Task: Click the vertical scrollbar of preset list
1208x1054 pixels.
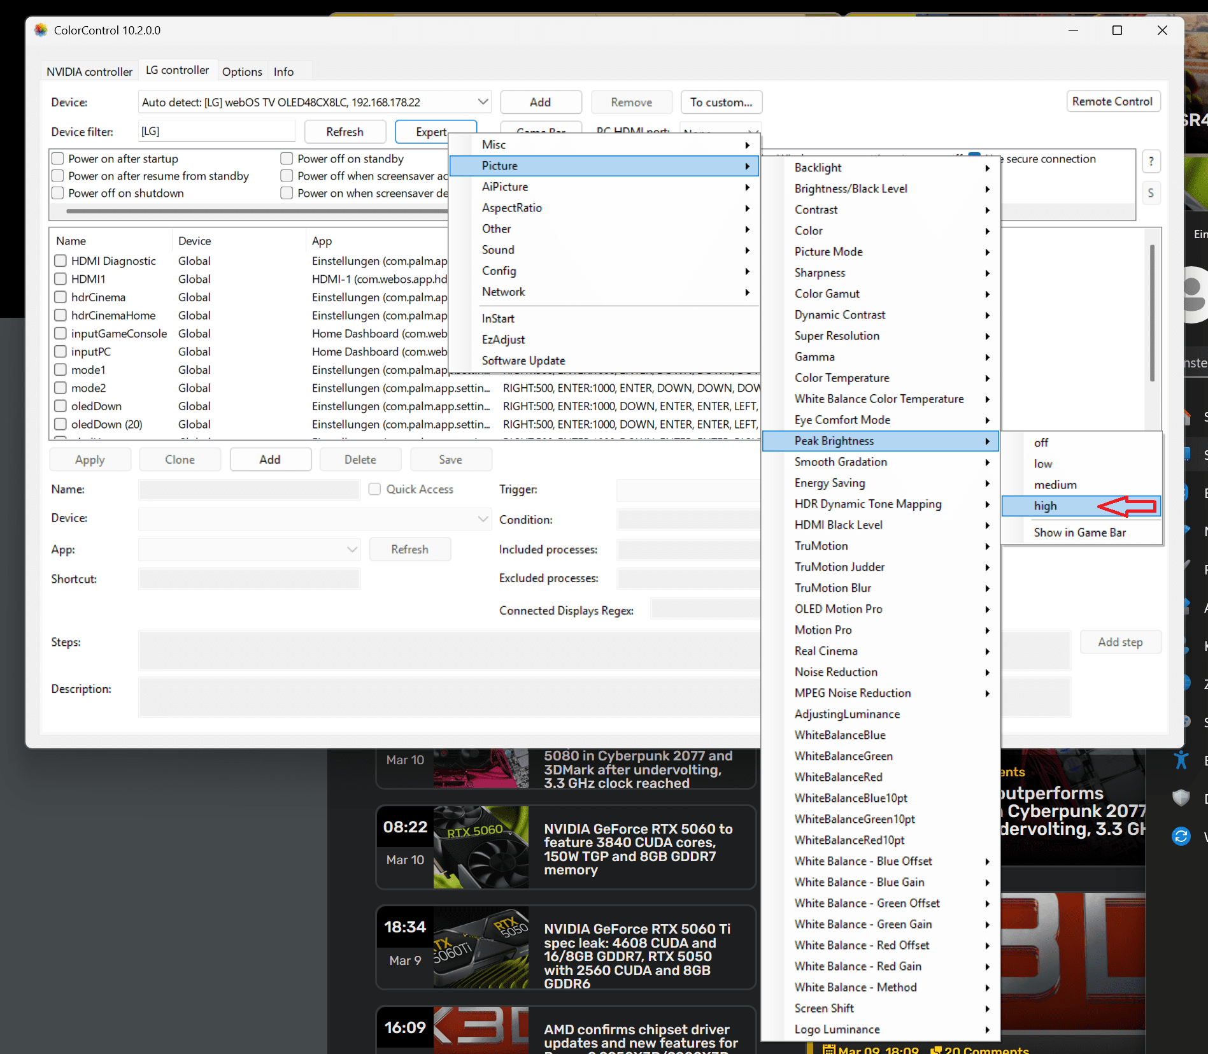Action: pyautogui.click(x=1152, y=312)
